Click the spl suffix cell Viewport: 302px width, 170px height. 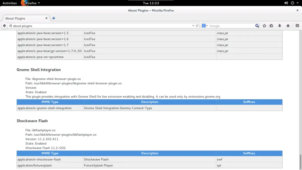point(249,165)
